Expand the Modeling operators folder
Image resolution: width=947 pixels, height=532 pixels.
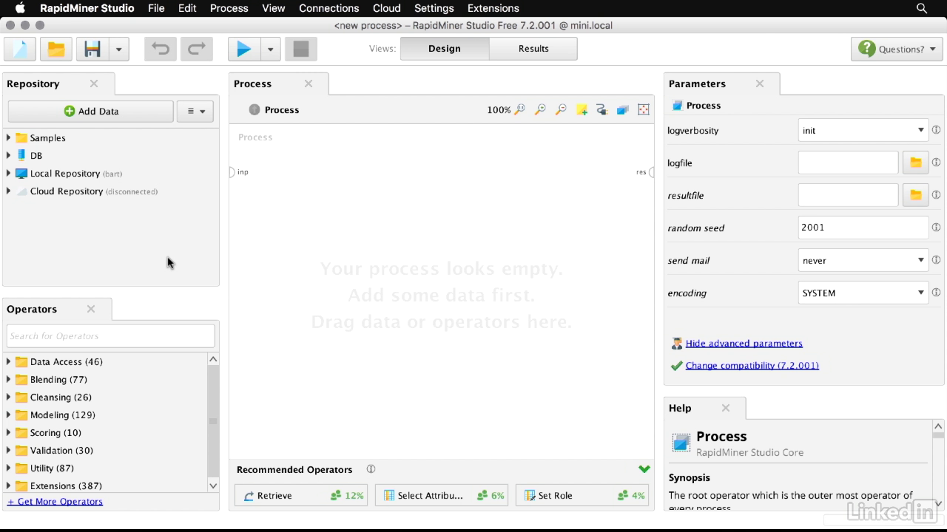click(9, 415)
